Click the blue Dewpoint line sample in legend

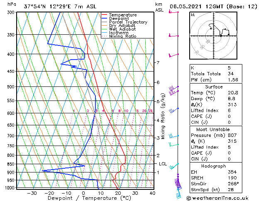coord(105,18)
